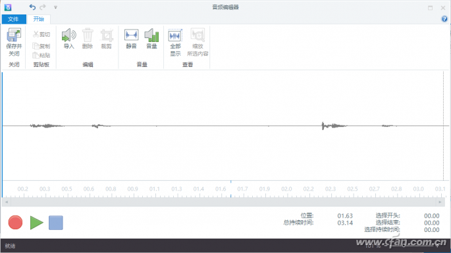Select the Cut command

pyautogui.click(x=41, y=34)
